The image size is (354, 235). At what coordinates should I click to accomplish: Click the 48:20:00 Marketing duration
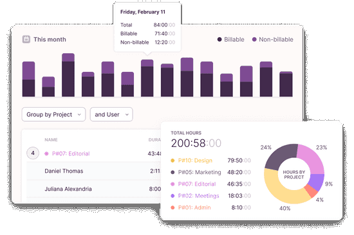pos(239,172)
